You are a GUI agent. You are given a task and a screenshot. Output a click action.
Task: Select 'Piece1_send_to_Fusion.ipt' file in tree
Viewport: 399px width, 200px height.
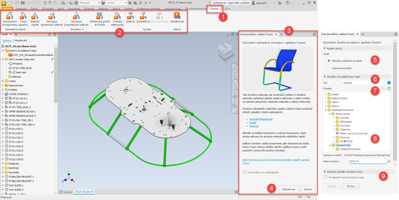(x=354, y=133)
